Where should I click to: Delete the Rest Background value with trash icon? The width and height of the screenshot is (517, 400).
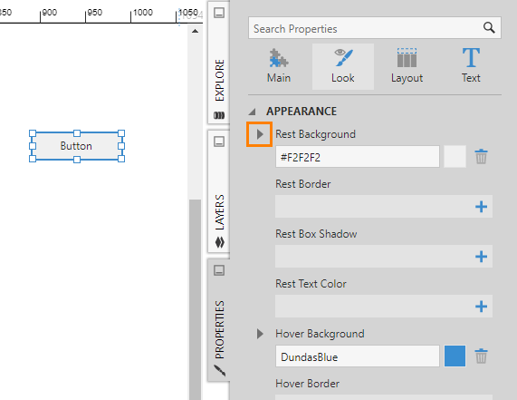(481, 157)
